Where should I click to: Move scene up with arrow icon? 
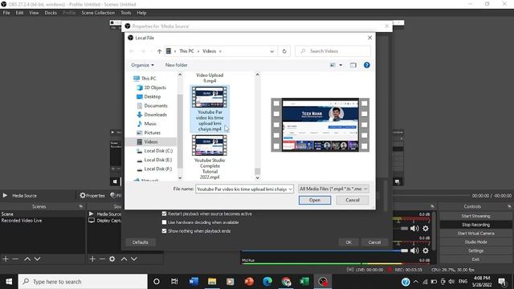coord(27,259)
